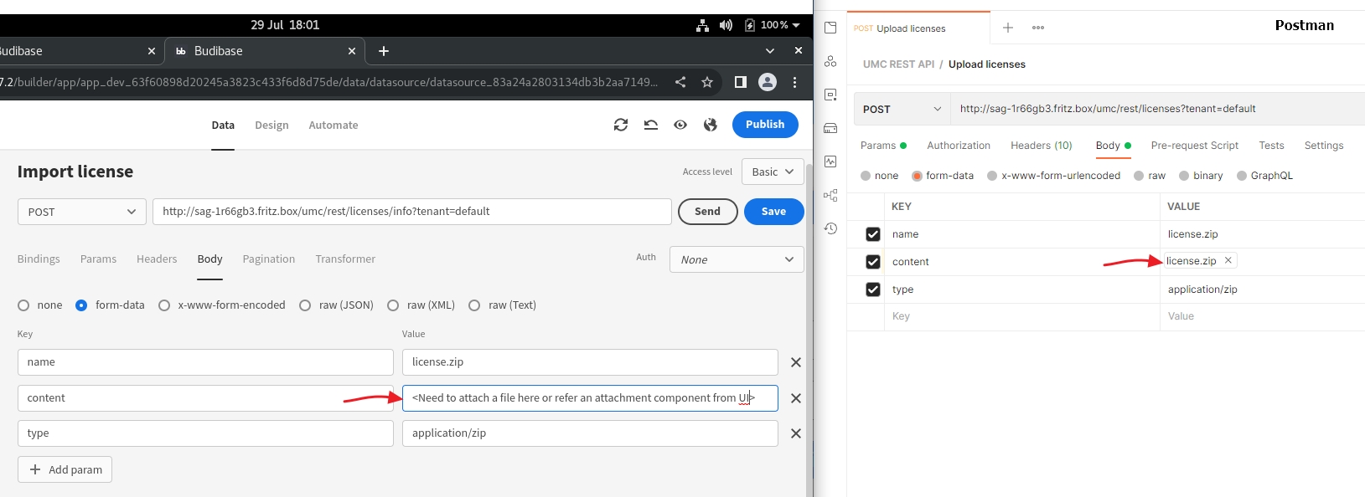Open the browser profile avatar
This screenshot has width=1365, height=497.
click(x=768, y=82)
